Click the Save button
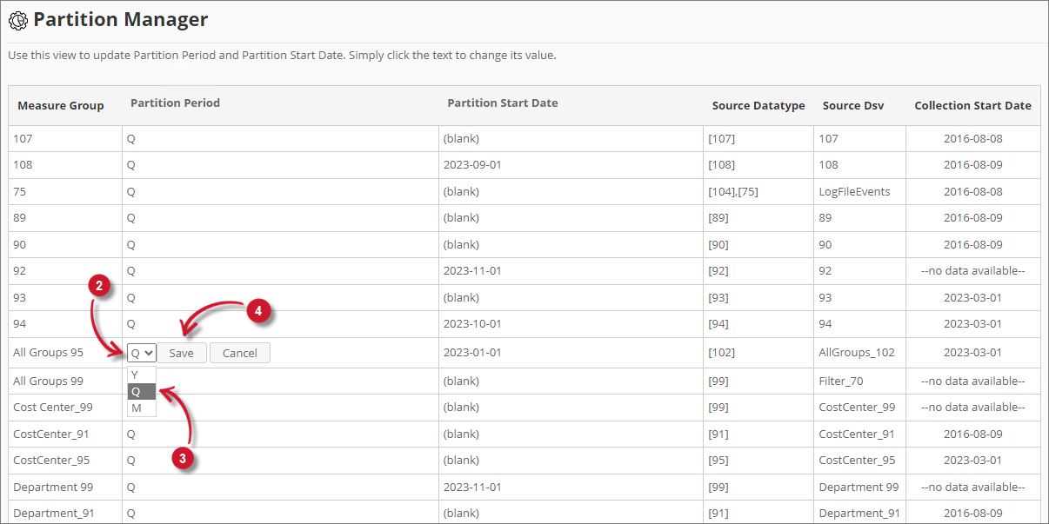The image size is (1049, 524). coord(181,352)
